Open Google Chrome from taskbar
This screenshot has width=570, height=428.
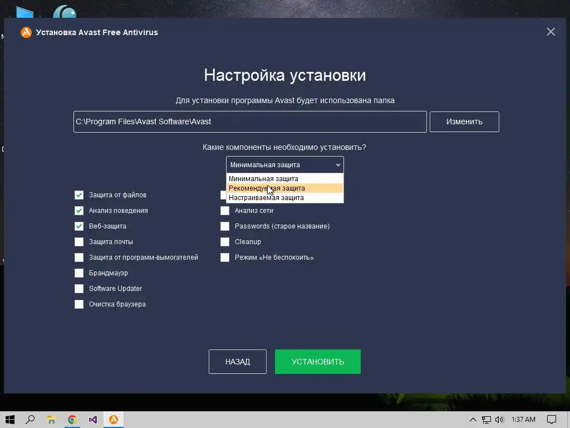click(x=72, y=420)
